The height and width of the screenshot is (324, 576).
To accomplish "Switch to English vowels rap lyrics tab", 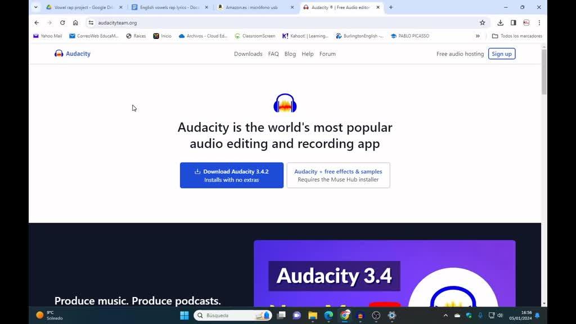I will [x=169, y=7].
